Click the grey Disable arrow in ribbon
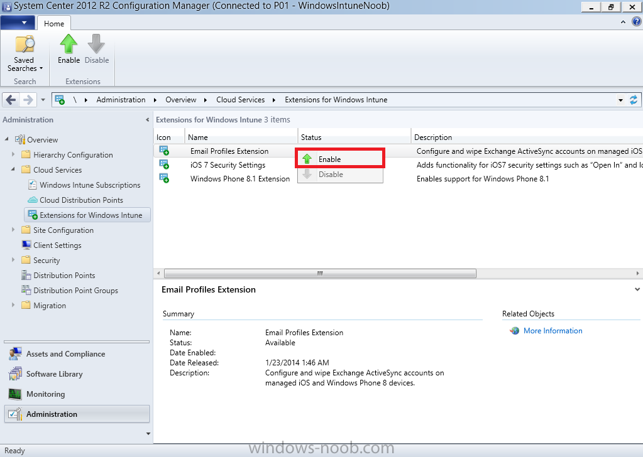This screenshot has width=643, height=457. [x=96, y=44]
